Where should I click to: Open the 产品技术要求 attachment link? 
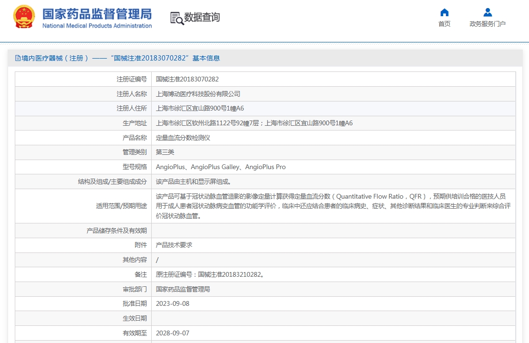click(174, 245)
